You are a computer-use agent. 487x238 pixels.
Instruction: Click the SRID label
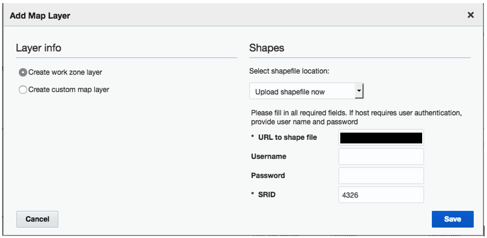tap(266, 195)
